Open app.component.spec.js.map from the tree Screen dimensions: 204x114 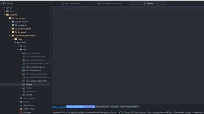tap(38, 64)
